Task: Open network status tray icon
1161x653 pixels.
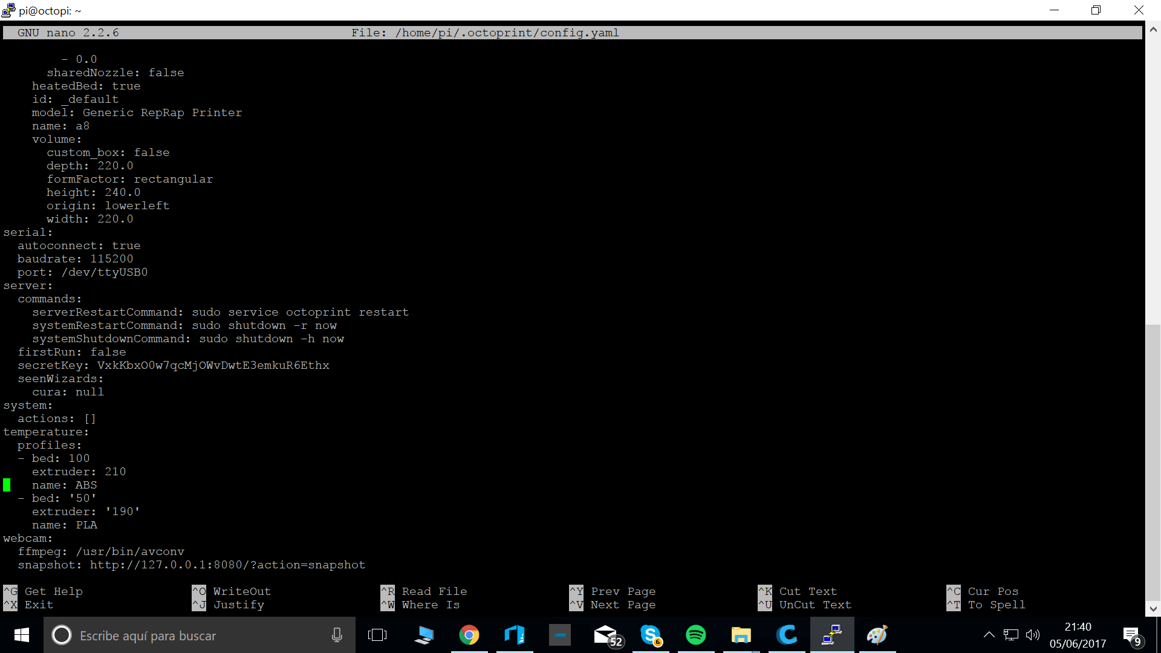Action: (x=1010, y=635)
